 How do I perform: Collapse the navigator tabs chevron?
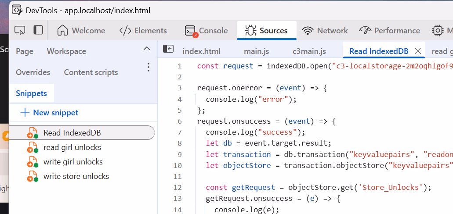coord(147,49)
